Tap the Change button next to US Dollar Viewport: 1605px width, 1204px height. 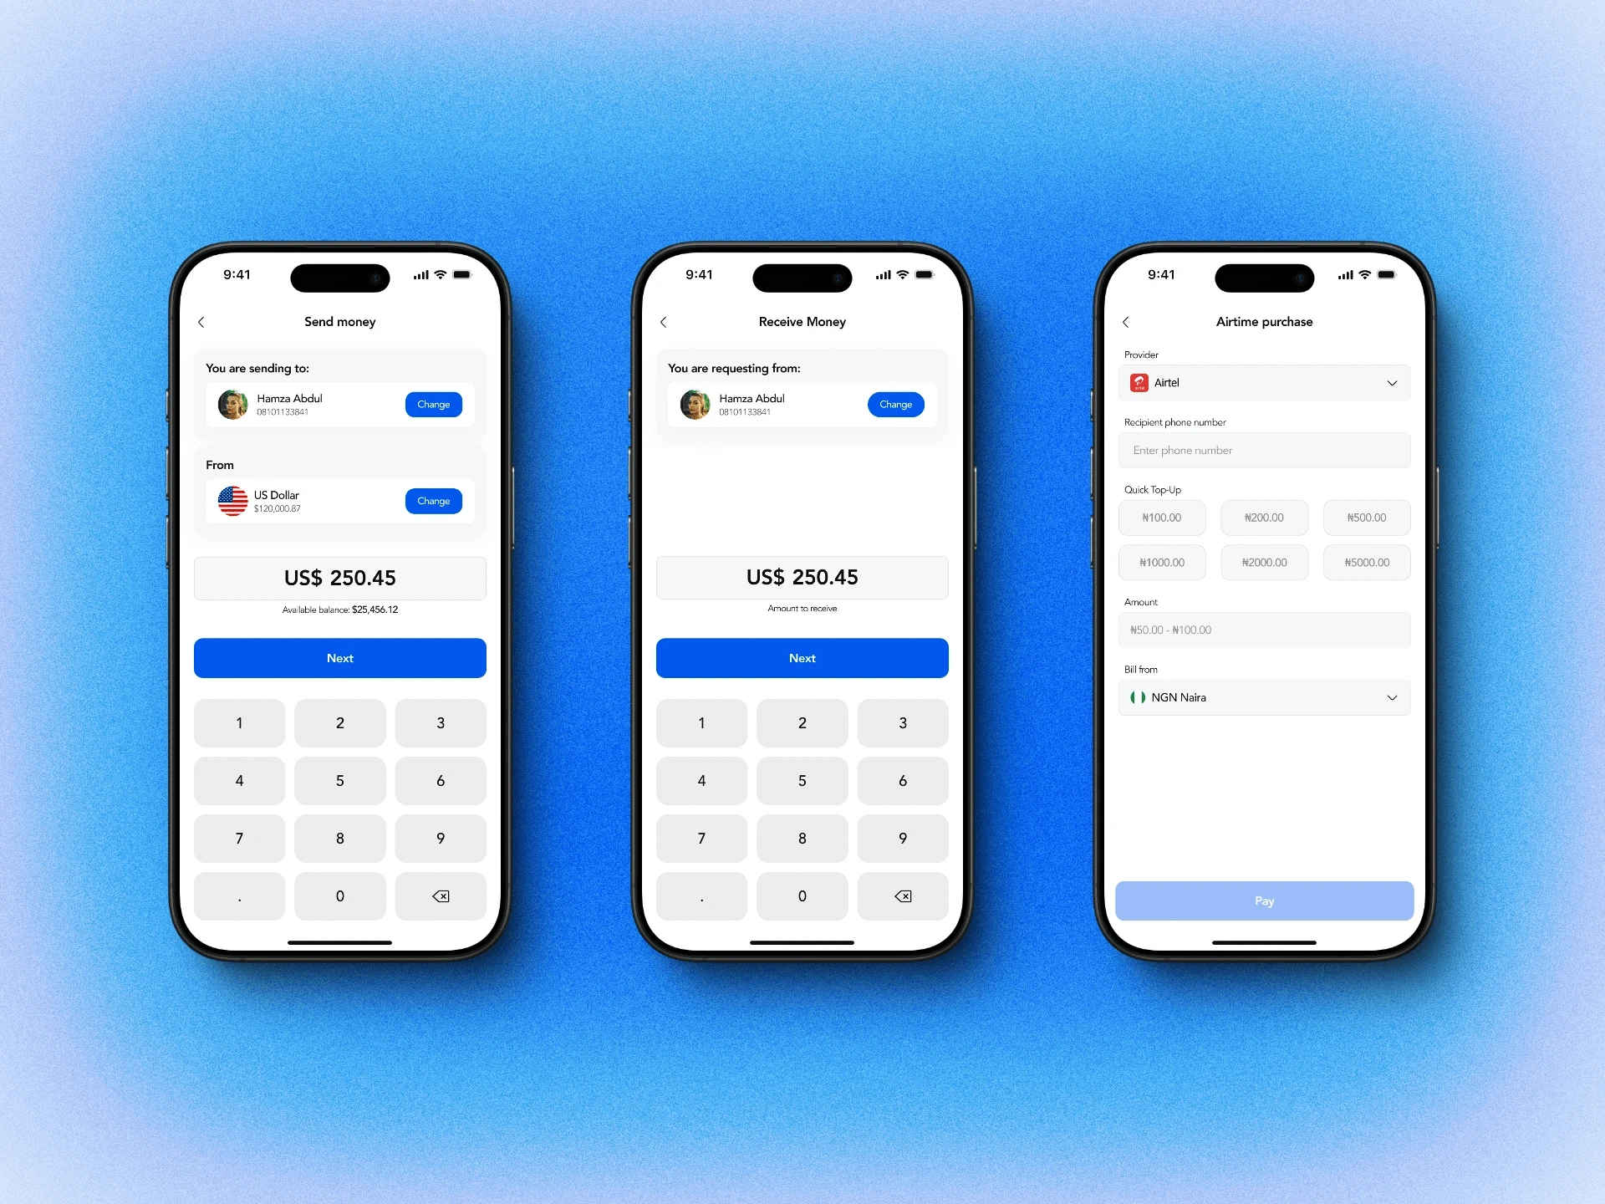pyautogui.click(x=434, y=499)
